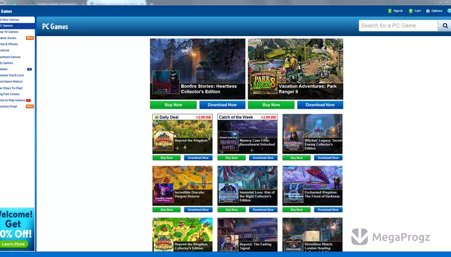This screenshot has width=451, height=257.
Task: Download Now for Incredible Dracula
Action: click(x=198, y=210)
